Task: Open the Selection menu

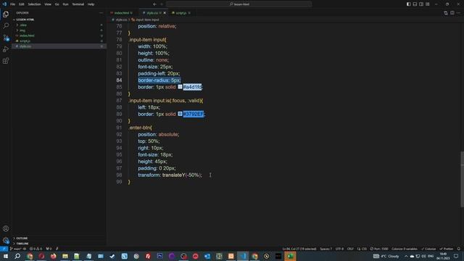Action: 34,4
